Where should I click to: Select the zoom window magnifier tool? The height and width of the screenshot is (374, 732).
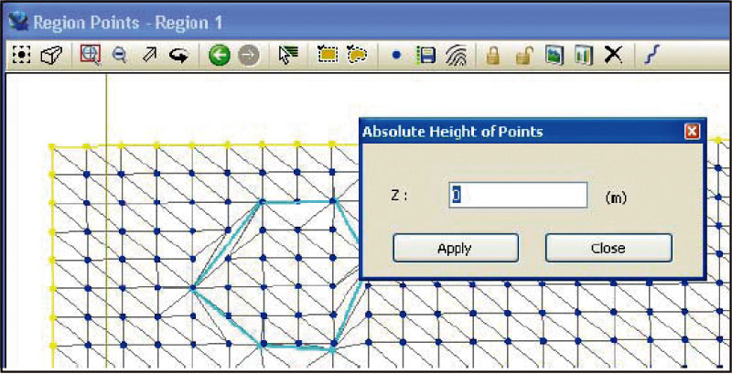click(x=91, y=56)
